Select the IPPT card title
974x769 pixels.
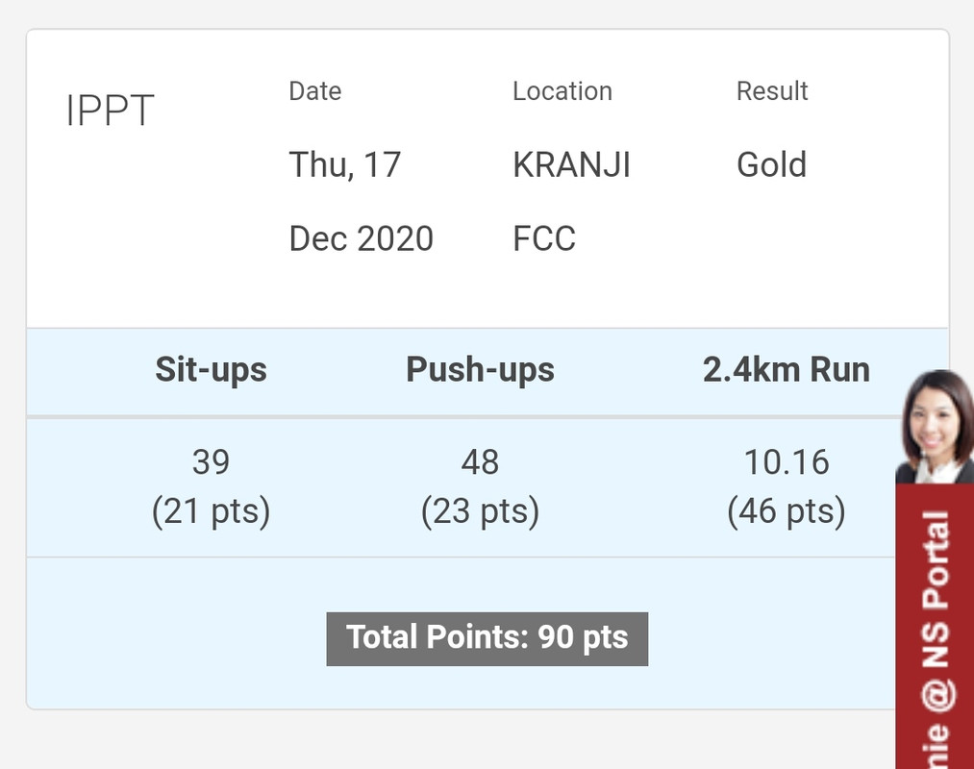pos(110,112)
